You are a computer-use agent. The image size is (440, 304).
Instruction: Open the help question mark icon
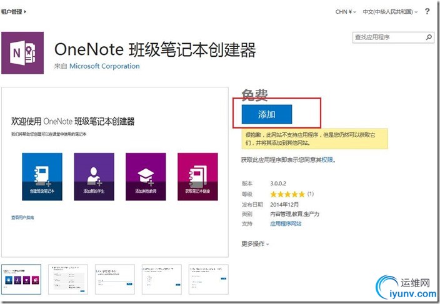[x=427, y=11]
